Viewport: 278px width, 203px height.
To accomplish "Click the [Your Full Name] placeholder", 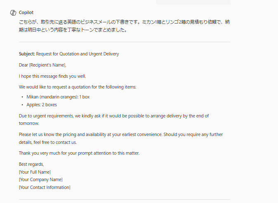I will click(35, 172).
